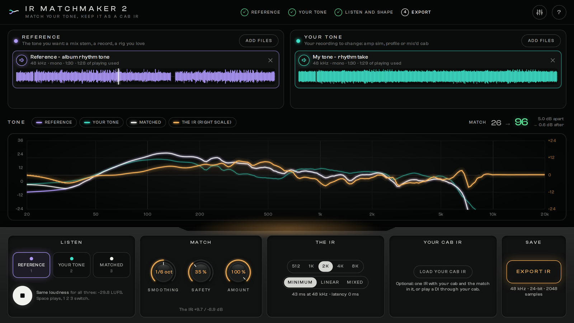The height and width of the screenshot is (323, 574).
Task: Audition the My tone rhythm take speaker icon
Action: click(304, 60)
